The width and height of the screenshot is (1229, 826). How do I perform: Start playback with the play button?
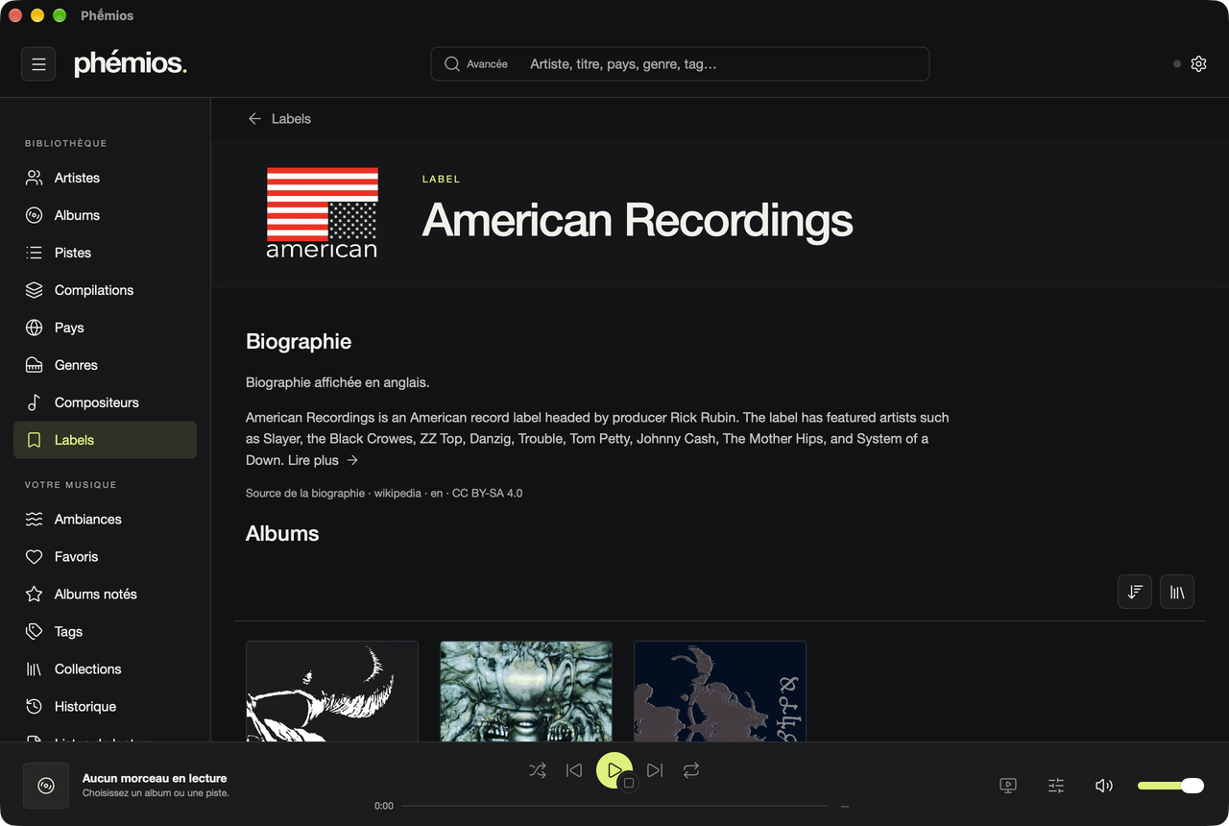pyautogui.click(x=614, y=770)
